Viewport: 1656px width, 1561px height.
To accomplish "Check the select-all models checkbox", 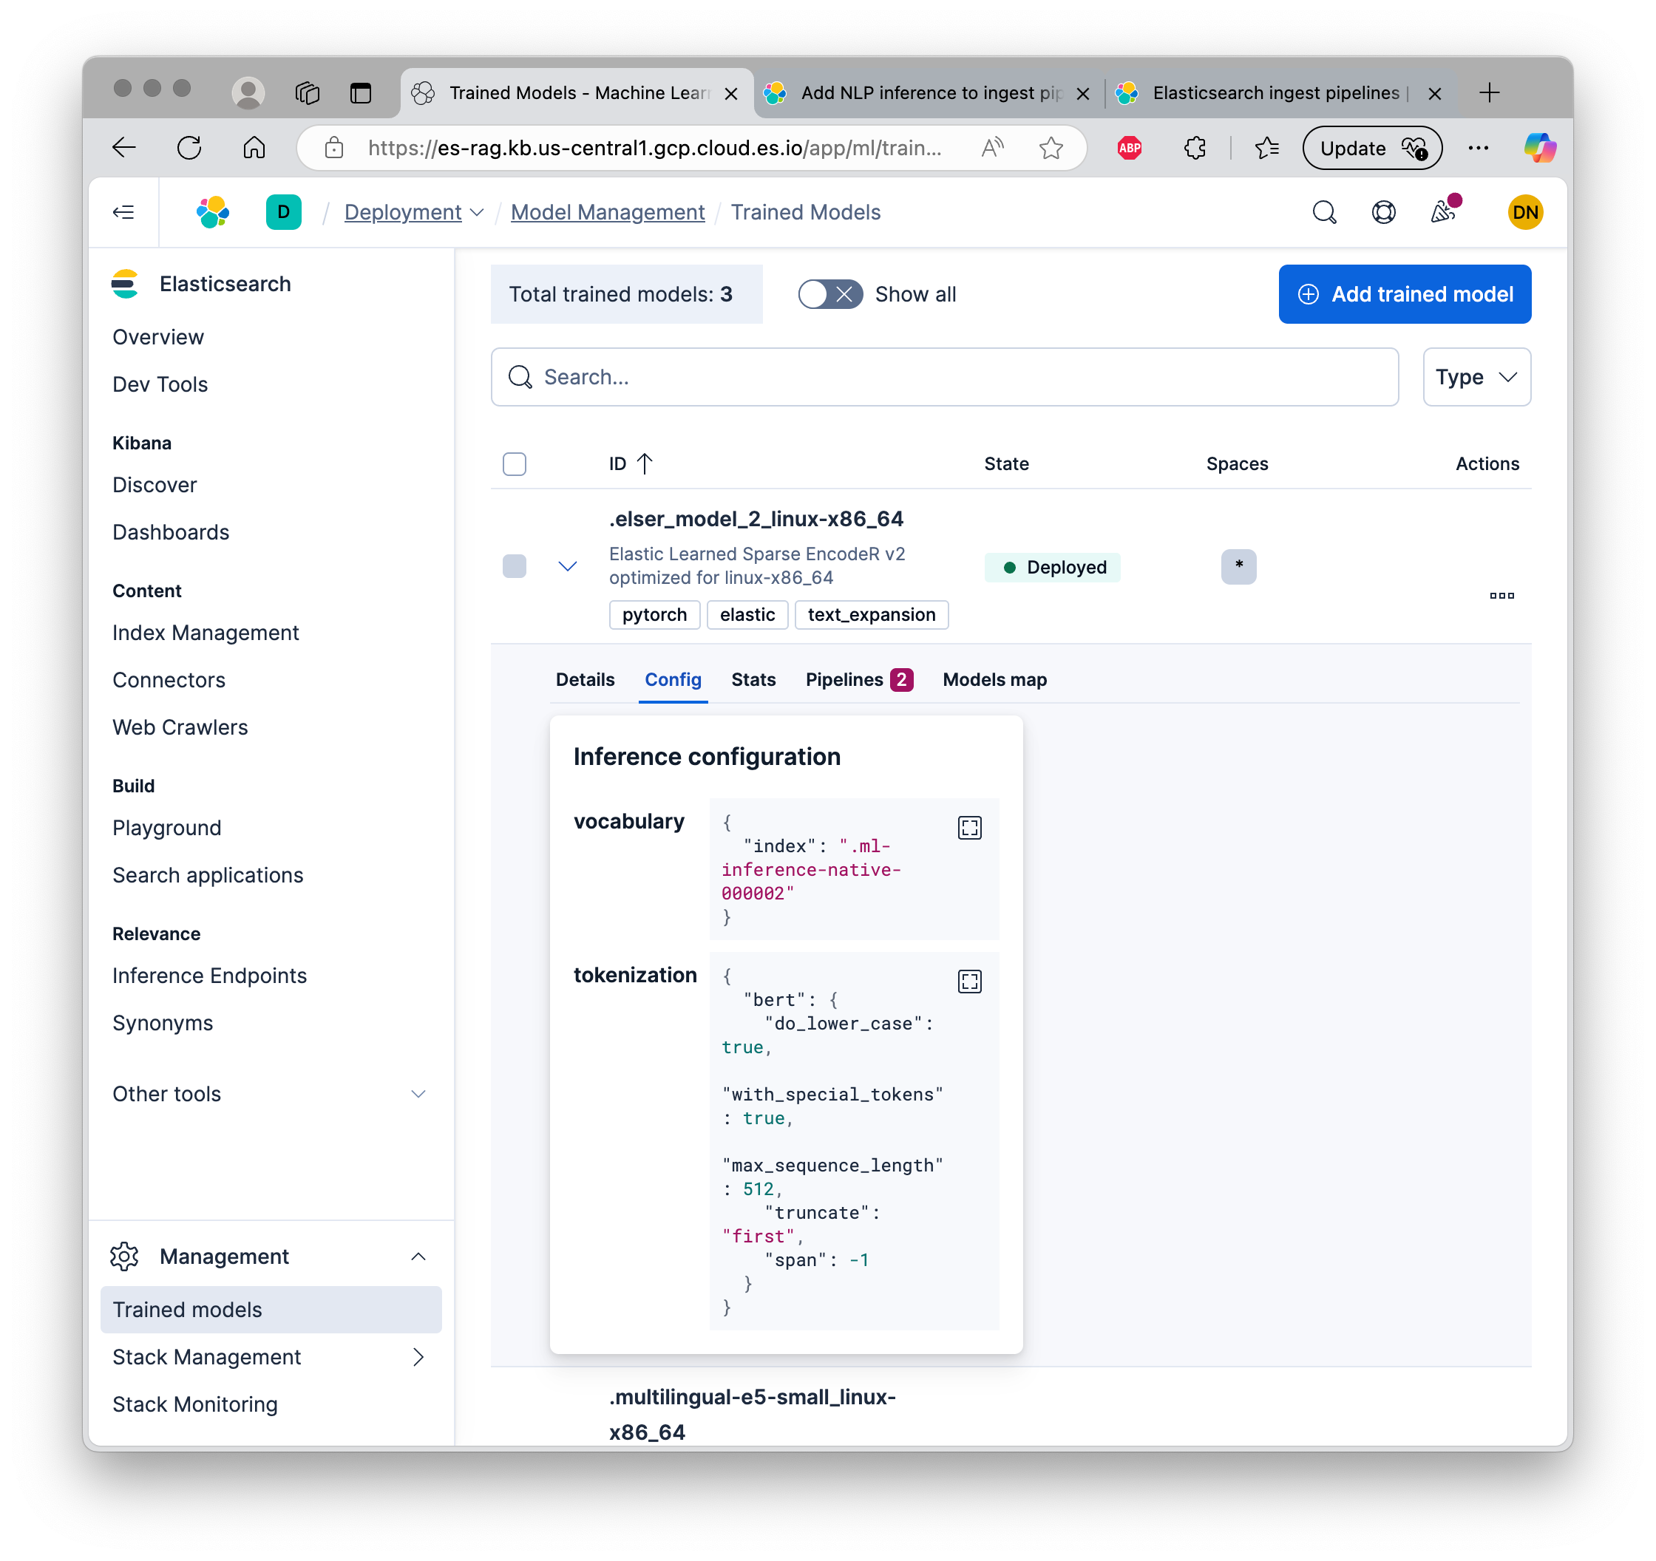I will point(514,464).
